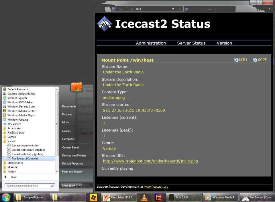This screenshot has width=275, height=202.
Task: Click the user account flower picture
Action: click(76, 87)
